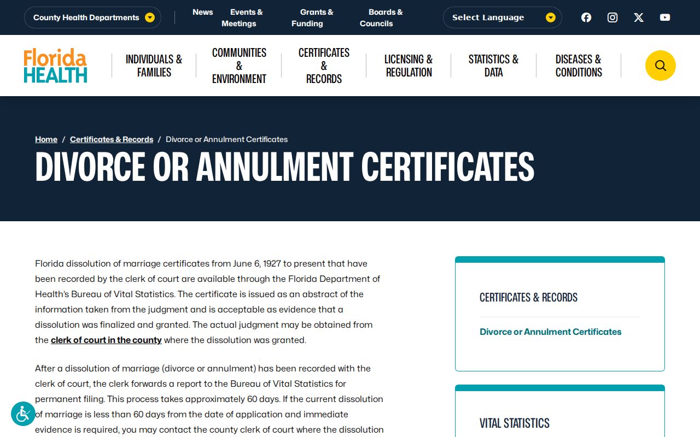This screenshot has height=437, width=700.
Task: Open Individuals & Families menu
Action: [154, 66]
